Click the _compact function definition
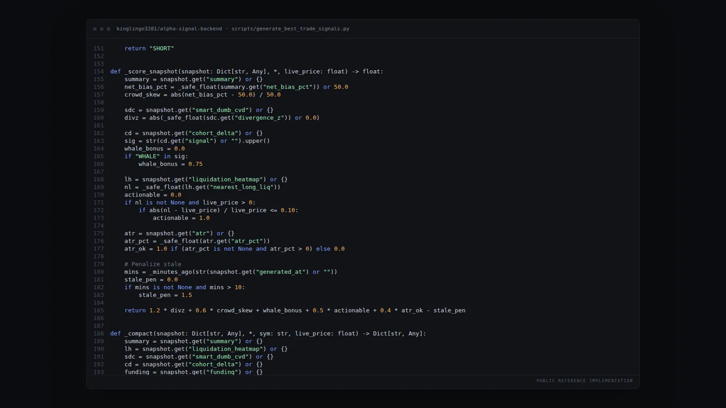The width and height of the screenshot is (726, 408). [x=268, y=334]
